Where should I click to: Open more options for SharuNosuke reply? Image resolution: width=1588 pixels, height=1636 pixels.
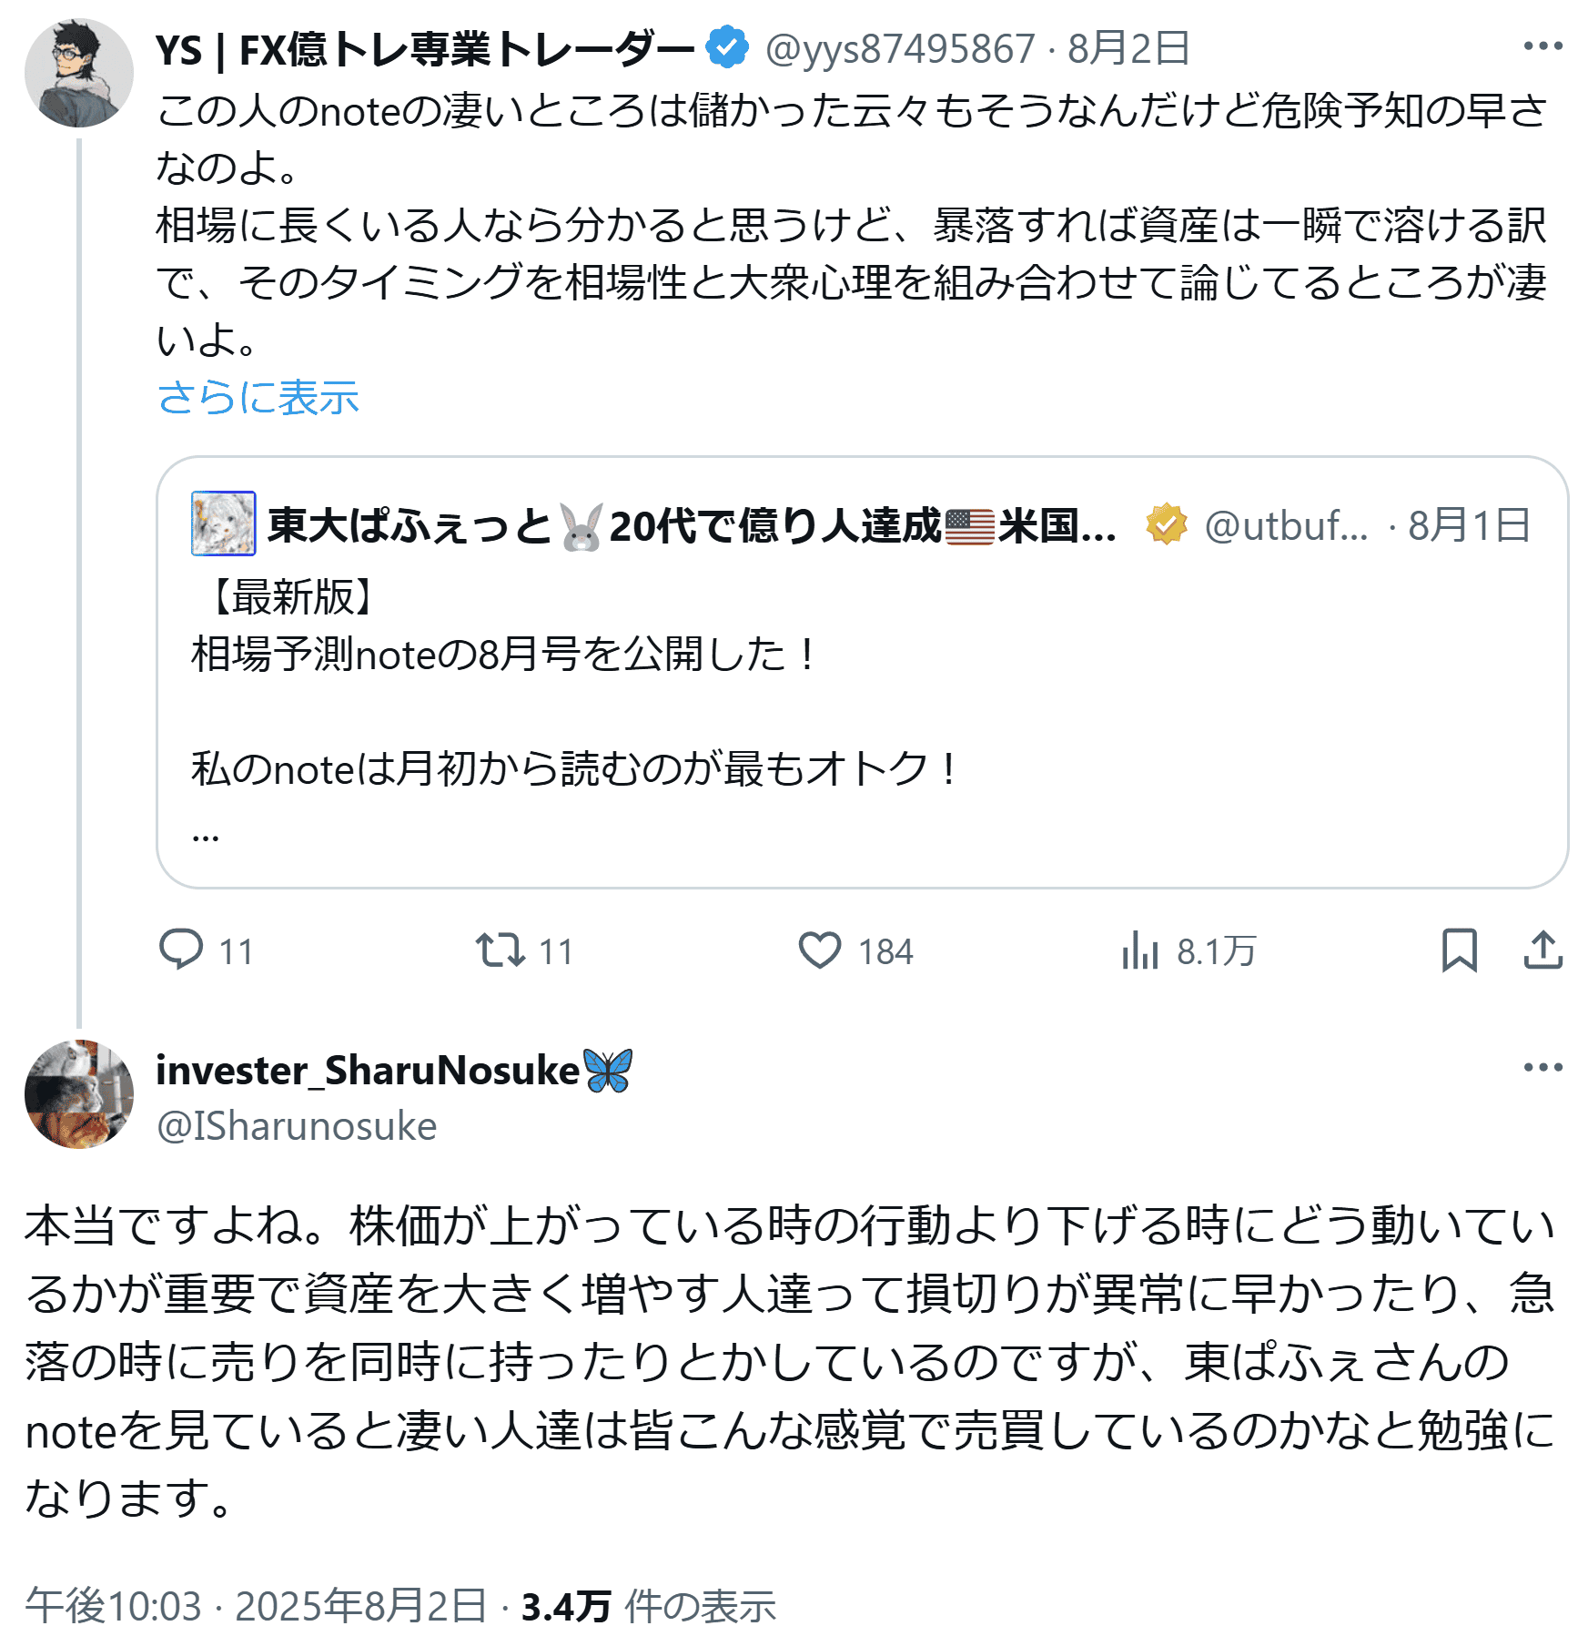pyautogui.click(x=1542, y=1067)
